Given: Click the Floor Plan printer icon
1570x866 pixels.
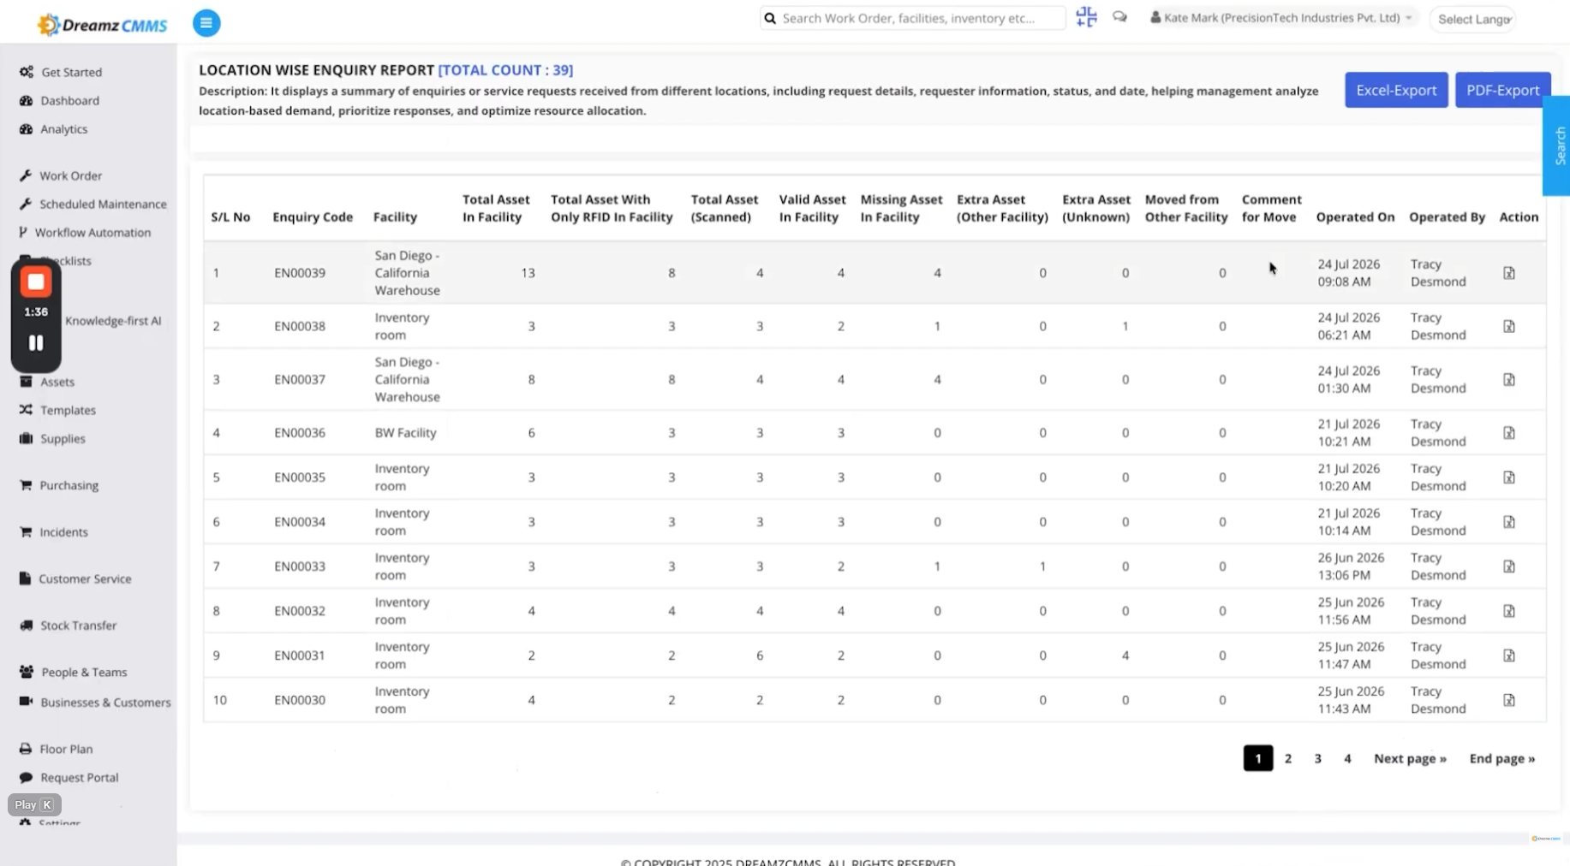Looking at the screenshot, I should [x=26, y=749].
